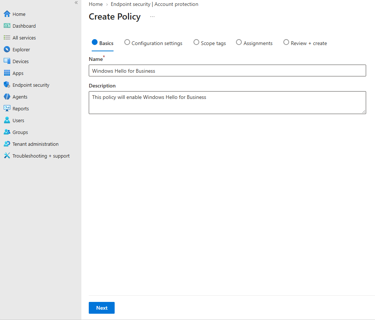Click the Reports monitor icon
The height and width of the screenshot is (320, 375).
tap(7, 109)
